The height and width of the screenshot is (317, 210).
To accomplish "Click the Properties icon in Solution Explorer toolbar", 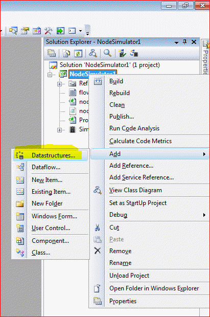I will (x=52, y=53).
